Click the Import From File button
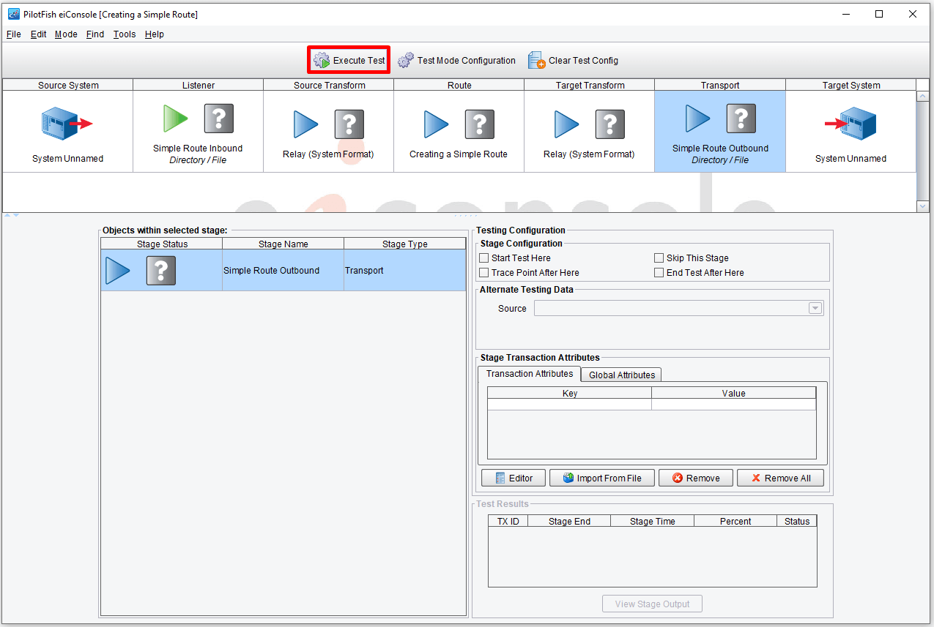Viewport: 934px width, 627px height. 601,478
